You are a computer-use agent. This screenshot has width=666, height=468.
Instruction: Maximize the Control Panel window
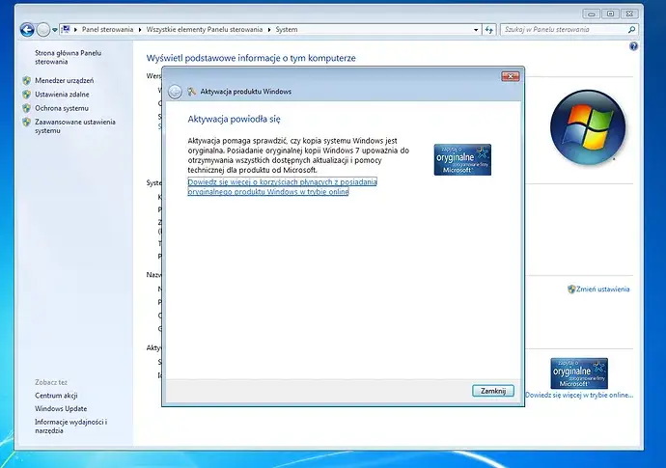(x=610, y=14)
